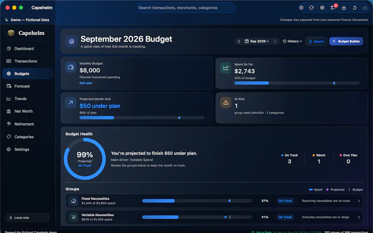
Task: Click the arrow icon on Projected Month-End card
Action: [71, 103]
